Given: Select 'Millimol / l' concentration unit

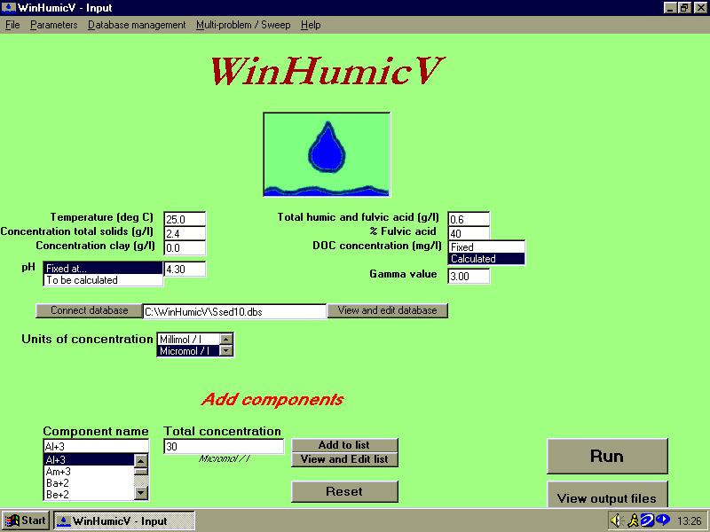Looking at the screenshot, I should click(187, 339).
